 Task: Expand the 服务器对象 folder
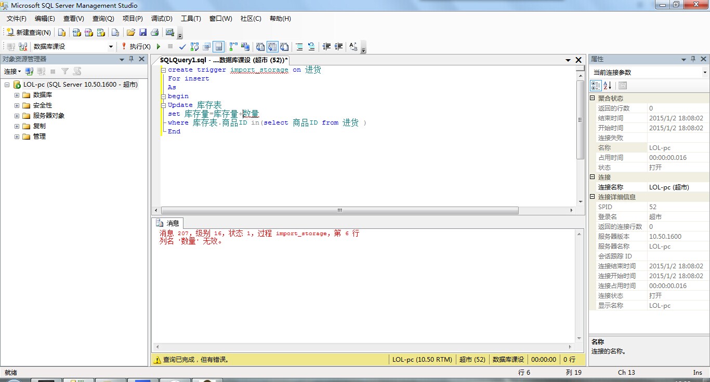(x=17, y=116)
